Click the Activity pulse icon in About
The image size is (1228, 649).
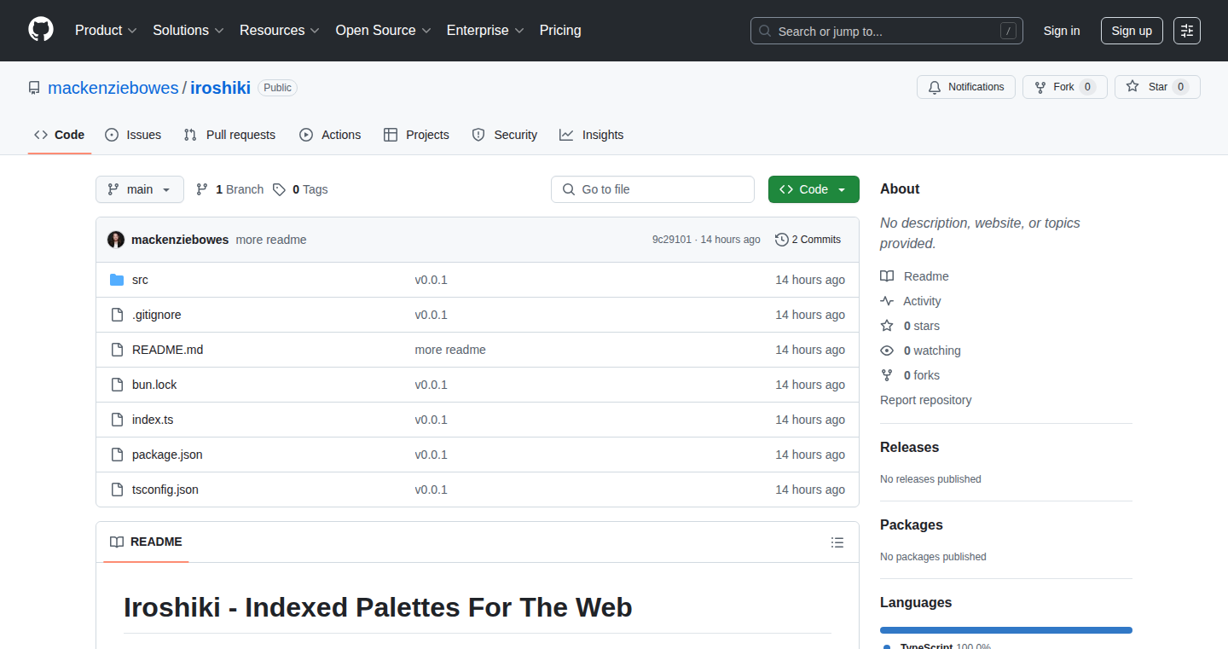click(887, 301)
